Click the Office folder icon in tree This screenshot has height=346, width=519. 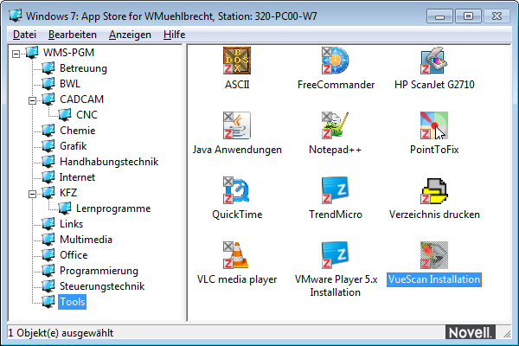48,255
